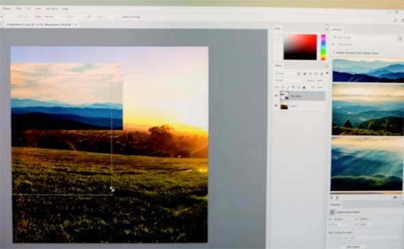Click the top blue mountains library image

click(x=368, y=70)
